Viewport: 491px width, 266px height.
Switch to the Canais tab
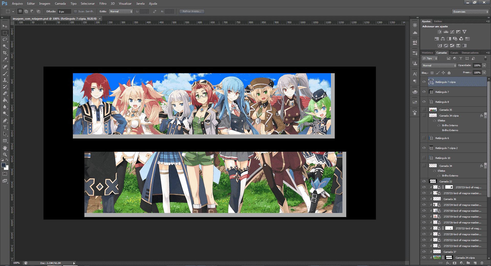454,53
